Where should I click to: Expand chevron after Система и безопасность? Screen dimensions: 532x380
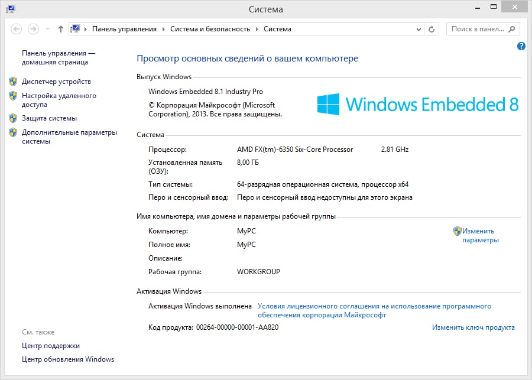point(257,29)
